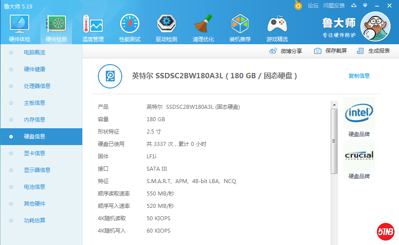399x245 pixels.
Task: Click 保存截屏 save screenshot button
Action: 330,51
